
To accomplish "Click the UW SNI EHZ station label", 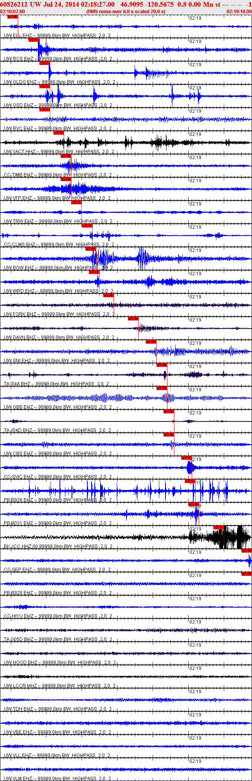I will [x=17, y=361].
